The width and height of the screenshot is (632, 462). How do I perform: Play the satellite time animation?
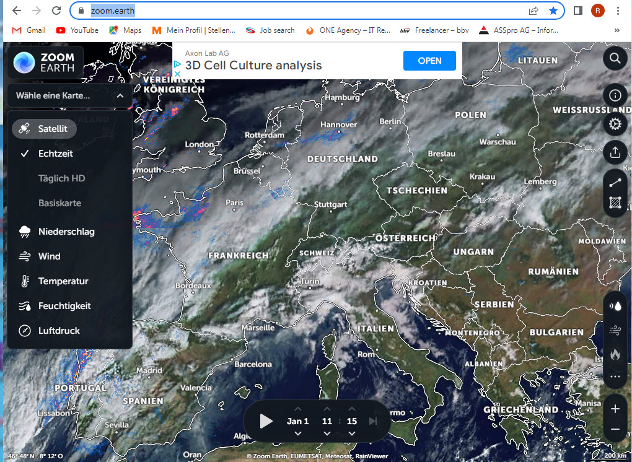pyautogui.click(x=266, y=421)
